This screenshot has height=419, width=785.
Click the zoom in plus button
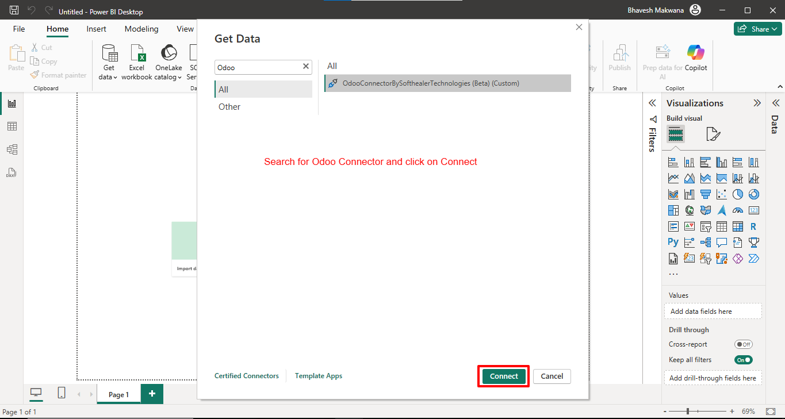coord(732,412)
